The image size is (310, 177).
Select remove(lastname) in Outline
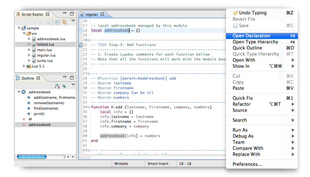click(49, 103)
